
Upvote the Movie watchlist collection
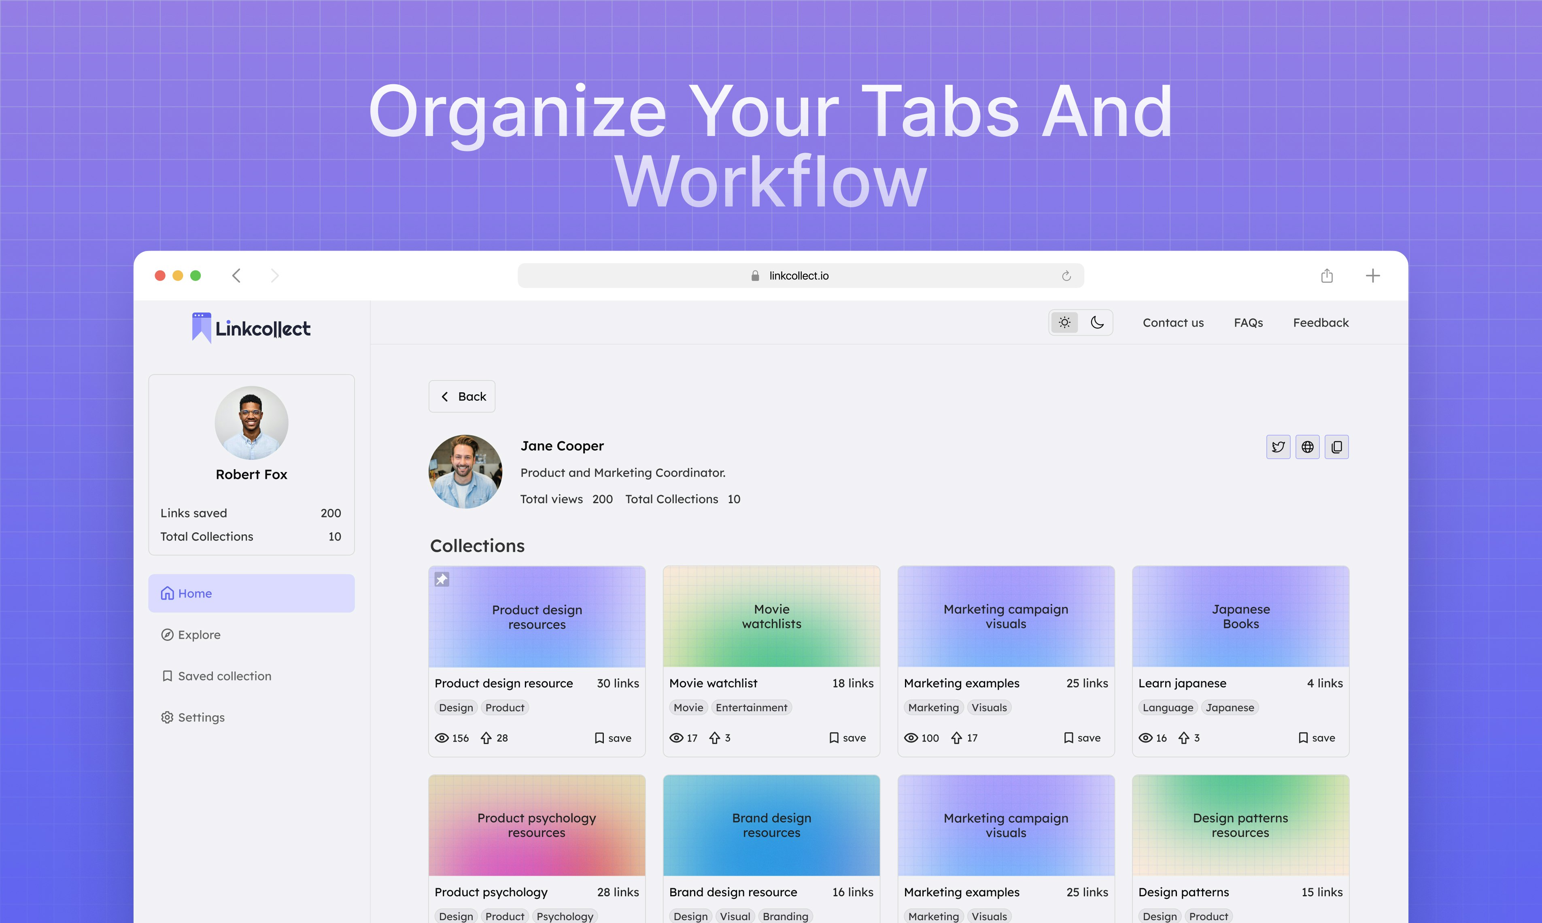point(715,738)
